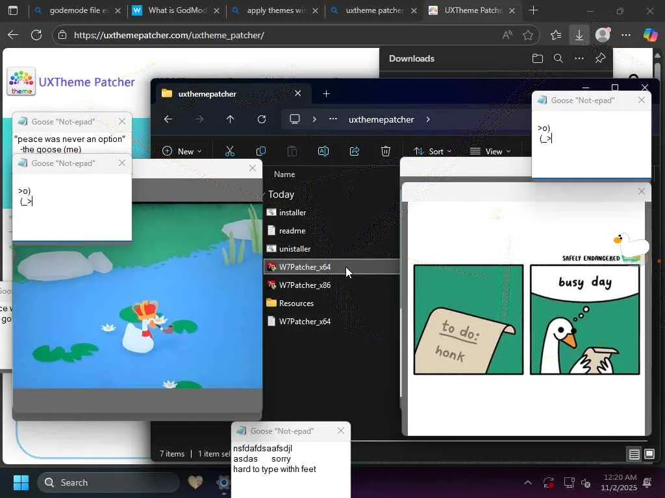Delete the selected file in Explorer

[x=386, y=151]
